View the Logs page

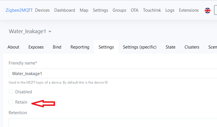170,10
